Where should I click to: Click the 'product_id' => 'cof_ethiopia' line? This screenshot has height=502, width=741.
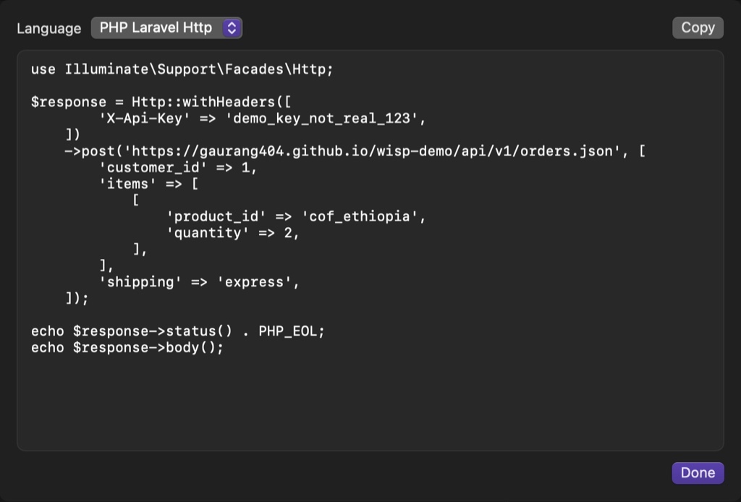coord(296,217)
